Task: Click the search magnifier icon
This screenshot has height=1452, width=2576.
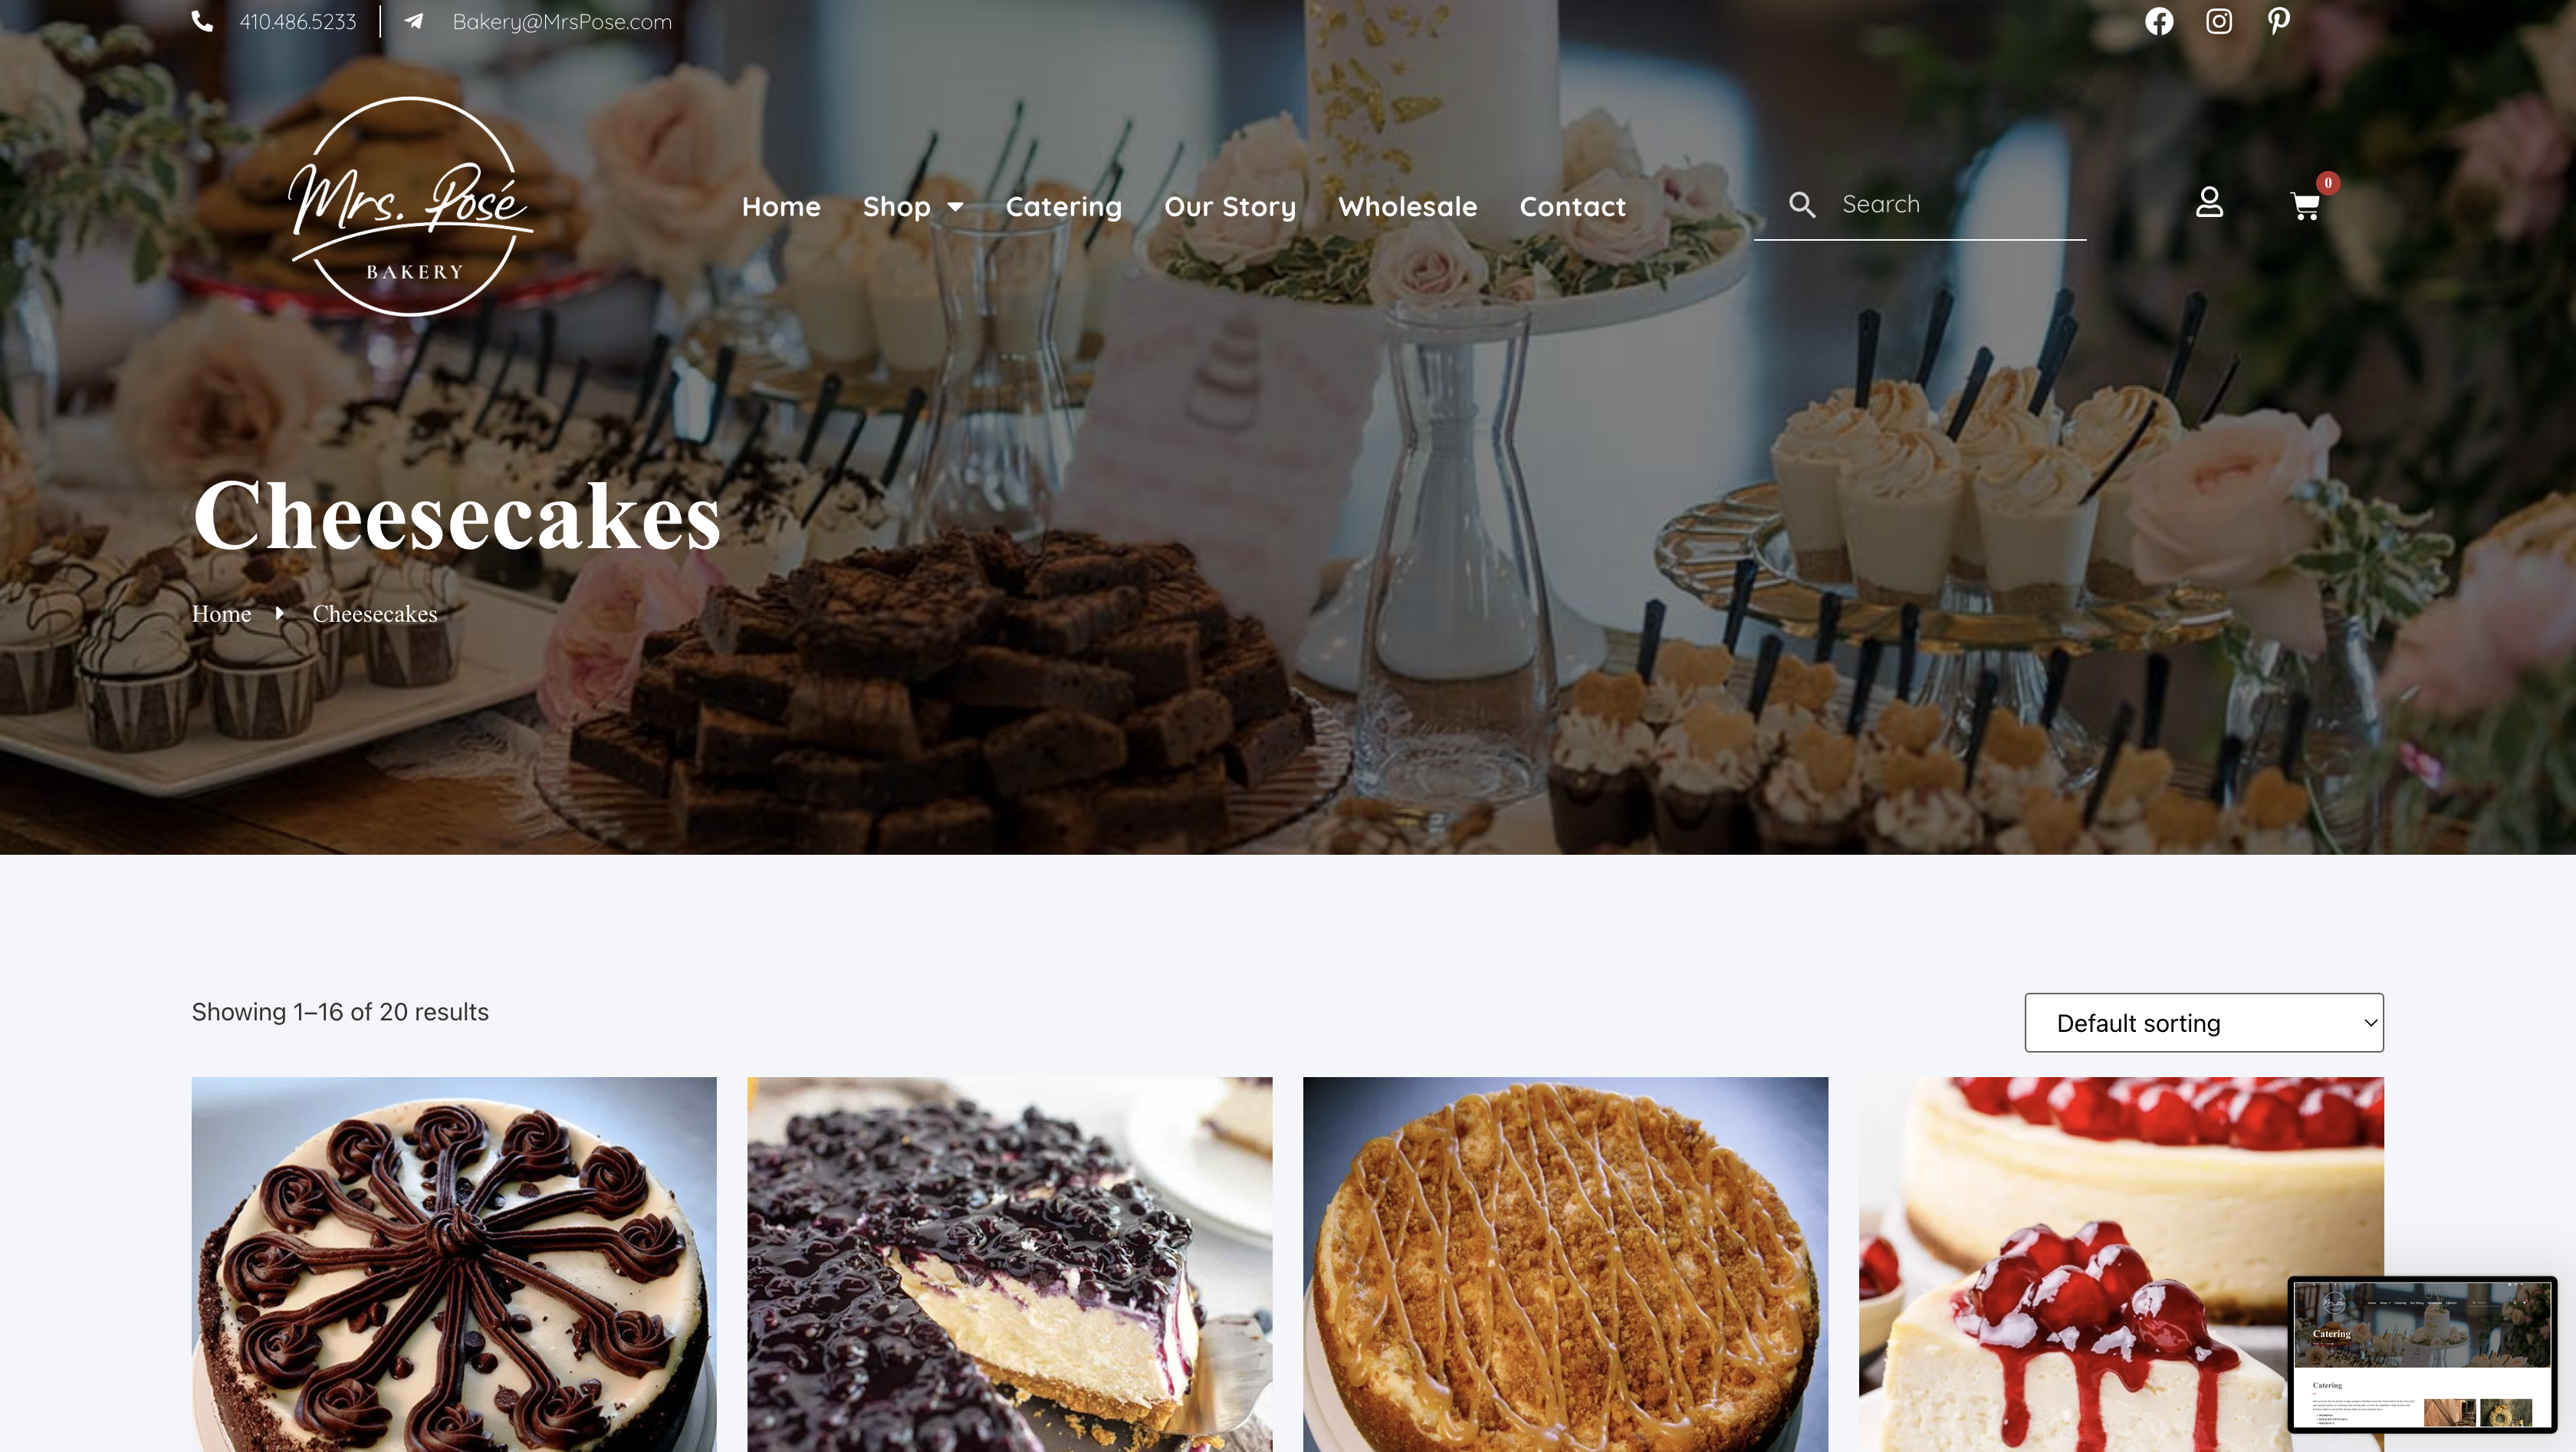Action: coord(1802,204)
